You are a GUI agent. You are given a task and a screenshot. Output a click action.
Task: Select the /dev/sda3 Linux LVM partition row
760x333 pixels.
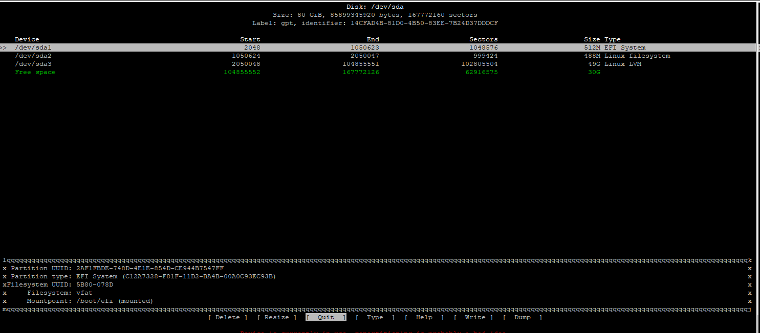tap(34, 64)
